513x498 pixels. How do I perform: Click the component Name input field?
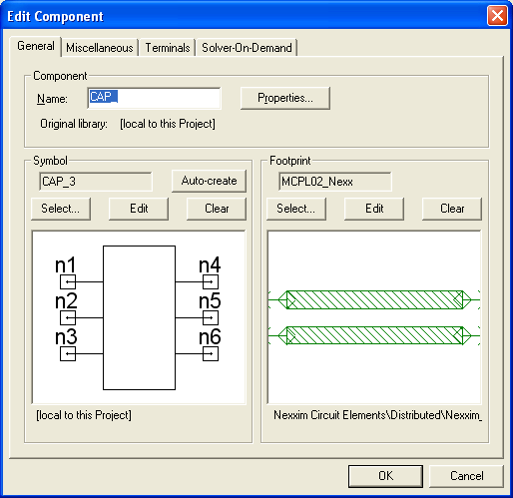point(154,98)
